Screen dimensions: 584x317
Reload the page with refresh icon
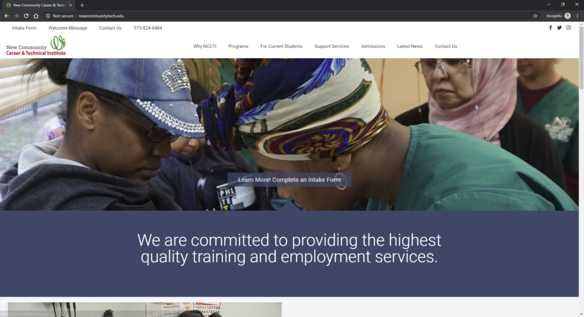click(26, 16)
